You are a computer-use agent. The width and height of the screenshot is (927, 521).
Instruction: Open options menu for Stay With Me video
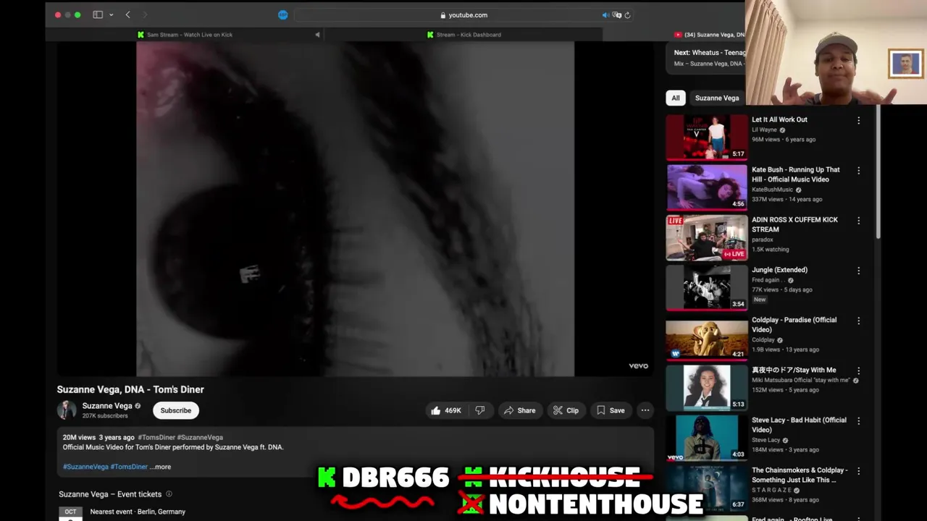pos(859,370)
